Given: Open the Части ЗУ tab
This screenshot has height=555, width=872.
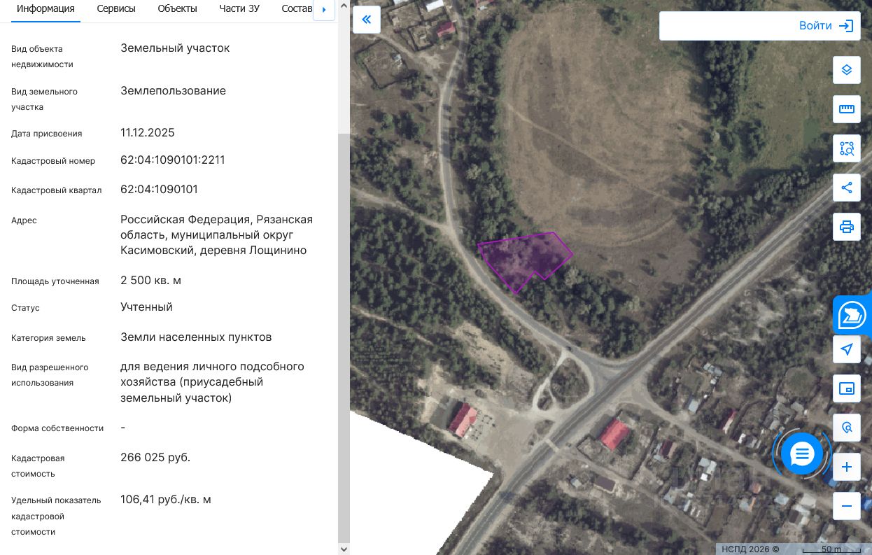Looking at the screenshot, I should click(x=239, y=9).
